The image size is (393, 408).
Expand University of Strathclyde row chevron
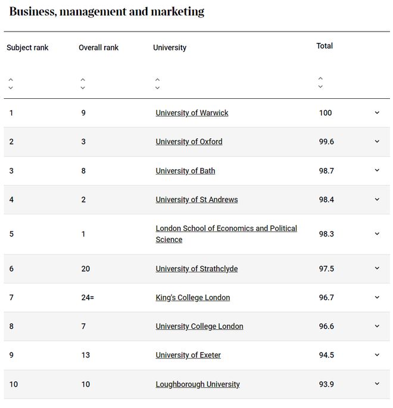point(377,268)
